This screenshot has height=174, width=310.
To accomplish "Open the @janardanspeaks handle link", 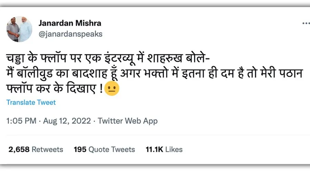I will click(x=70, y=34).
